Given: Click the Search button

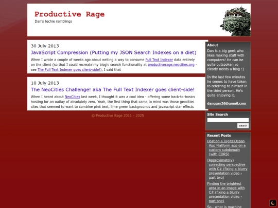Looking at the screenshot, I should click(243, 126).
